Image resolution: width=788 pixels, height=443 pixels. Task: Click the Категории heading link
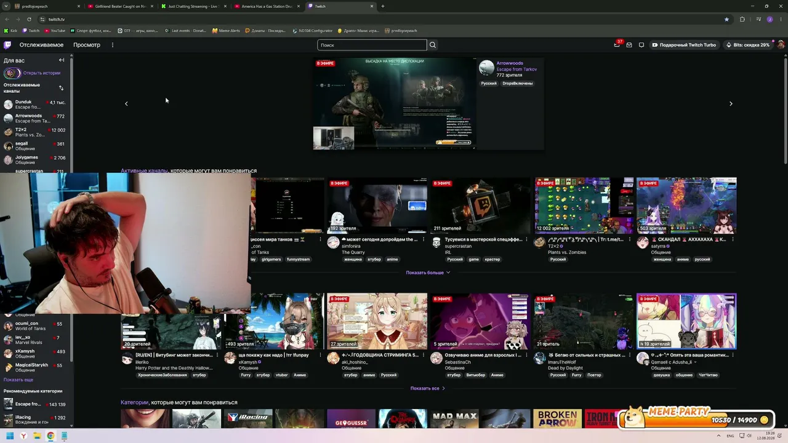point(134,402)
